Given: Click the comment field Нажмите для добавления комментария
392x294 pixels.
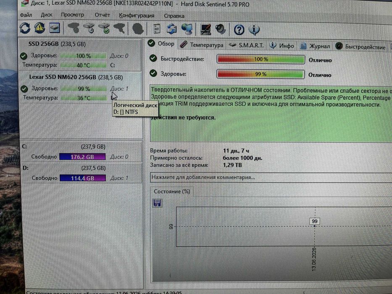Looking at the screenshot, I should point(271,178).
